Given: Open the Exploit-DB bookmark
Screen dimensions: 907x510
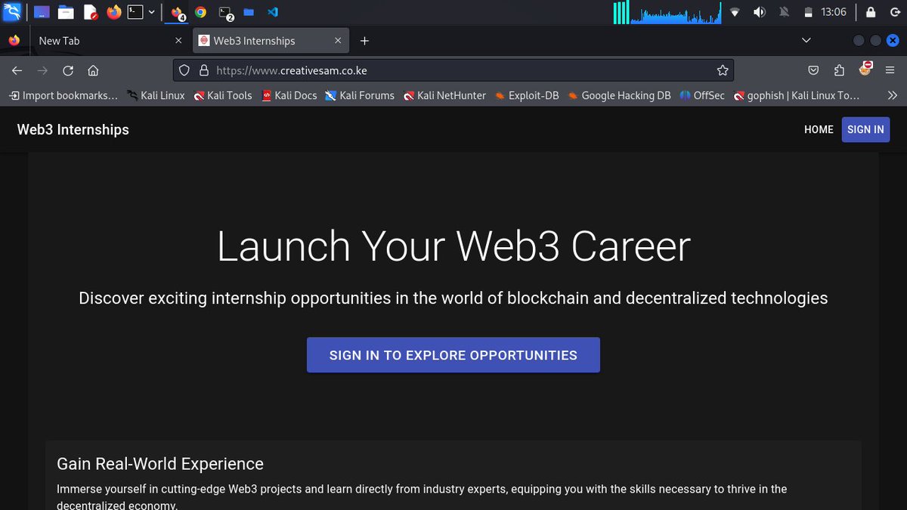Looking at the screenshot, I should coord(527,95).
